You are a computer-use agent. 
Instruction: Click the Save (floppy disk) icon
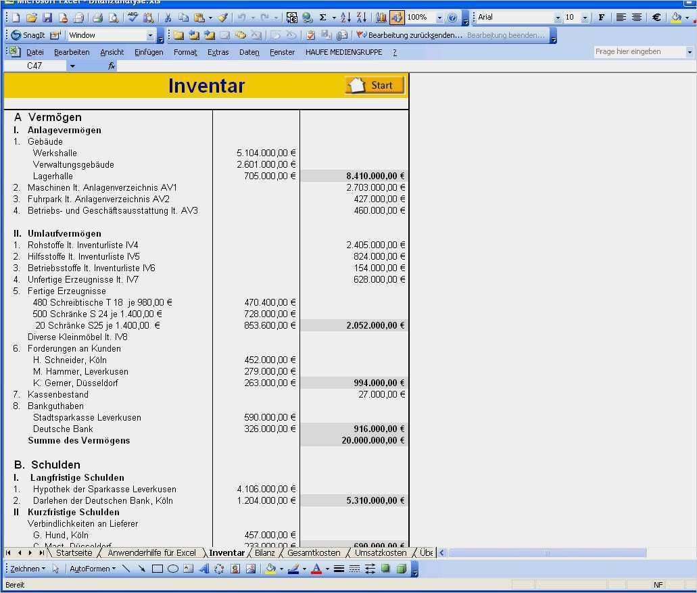click(x=47, y=18)
